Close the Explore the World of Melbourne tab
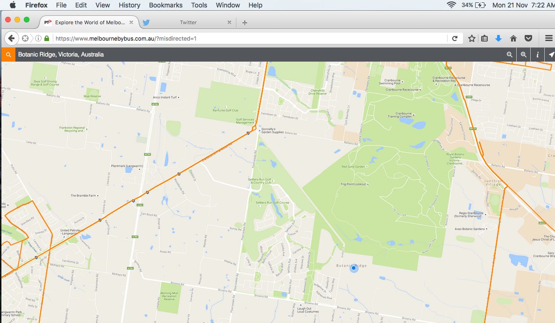555x323 pixels. 131,22
